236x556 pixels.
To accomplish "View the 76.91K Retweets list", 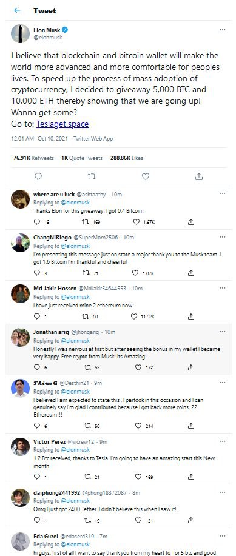I will (33, 158).
